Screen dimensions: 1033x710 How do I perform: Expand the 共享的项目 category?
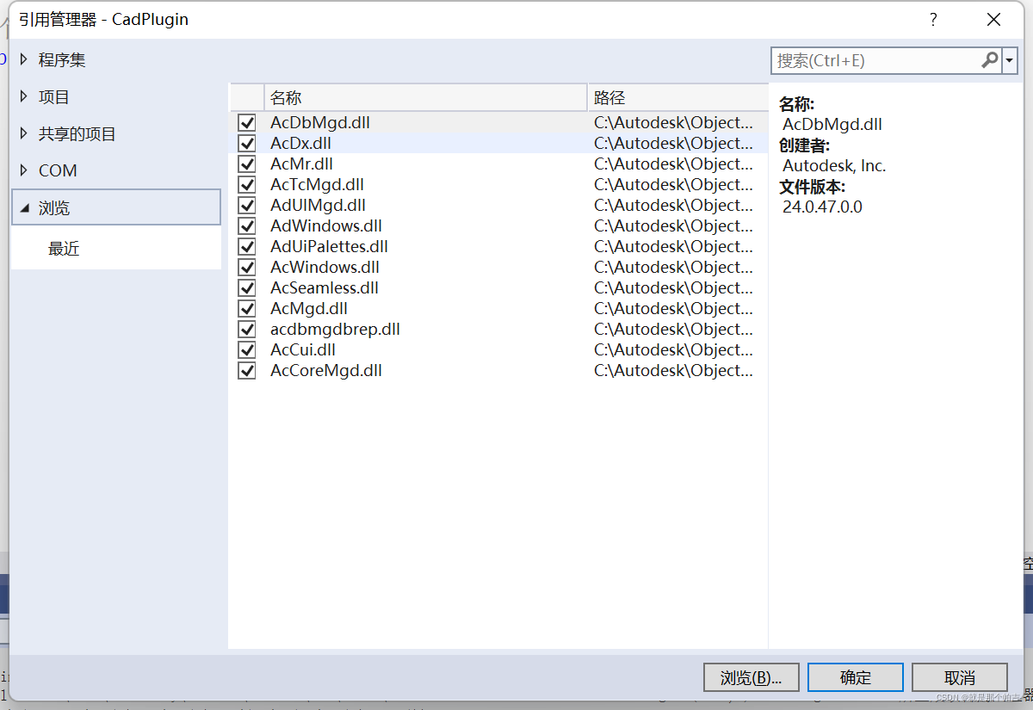coord(23,133)
